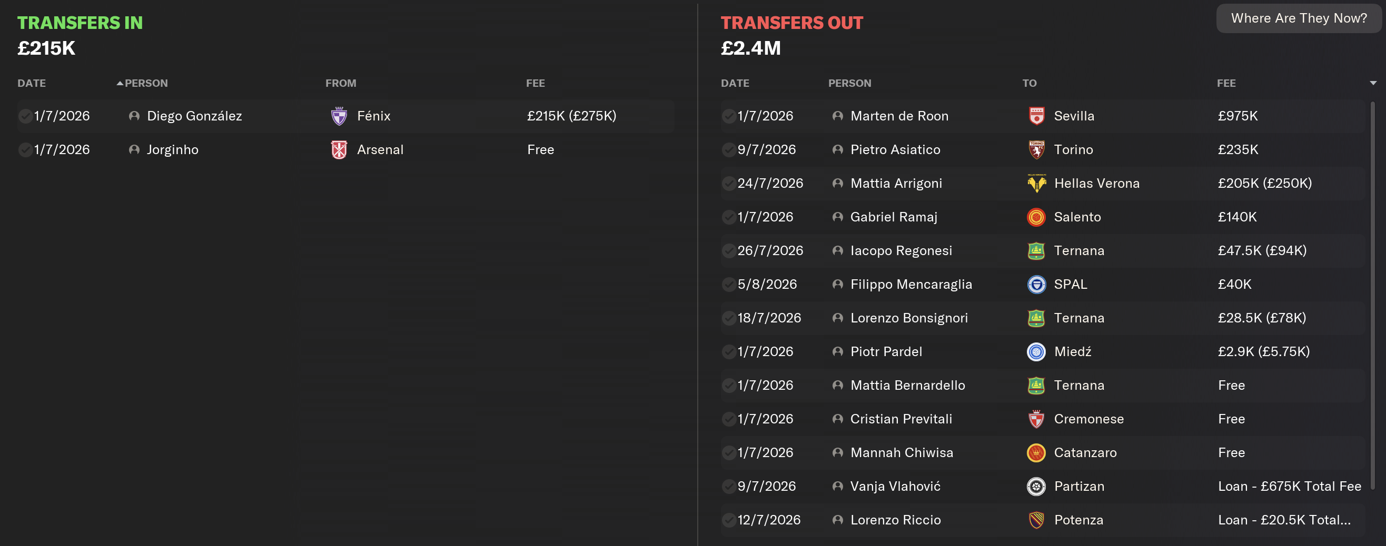
Task: Click the Partizan club badge
Action: pos(1036,487)
